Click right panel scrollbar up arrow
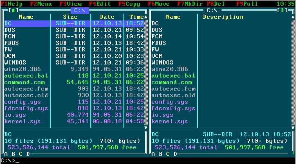This screenshot has width=296, height=164. coord(293,17)
